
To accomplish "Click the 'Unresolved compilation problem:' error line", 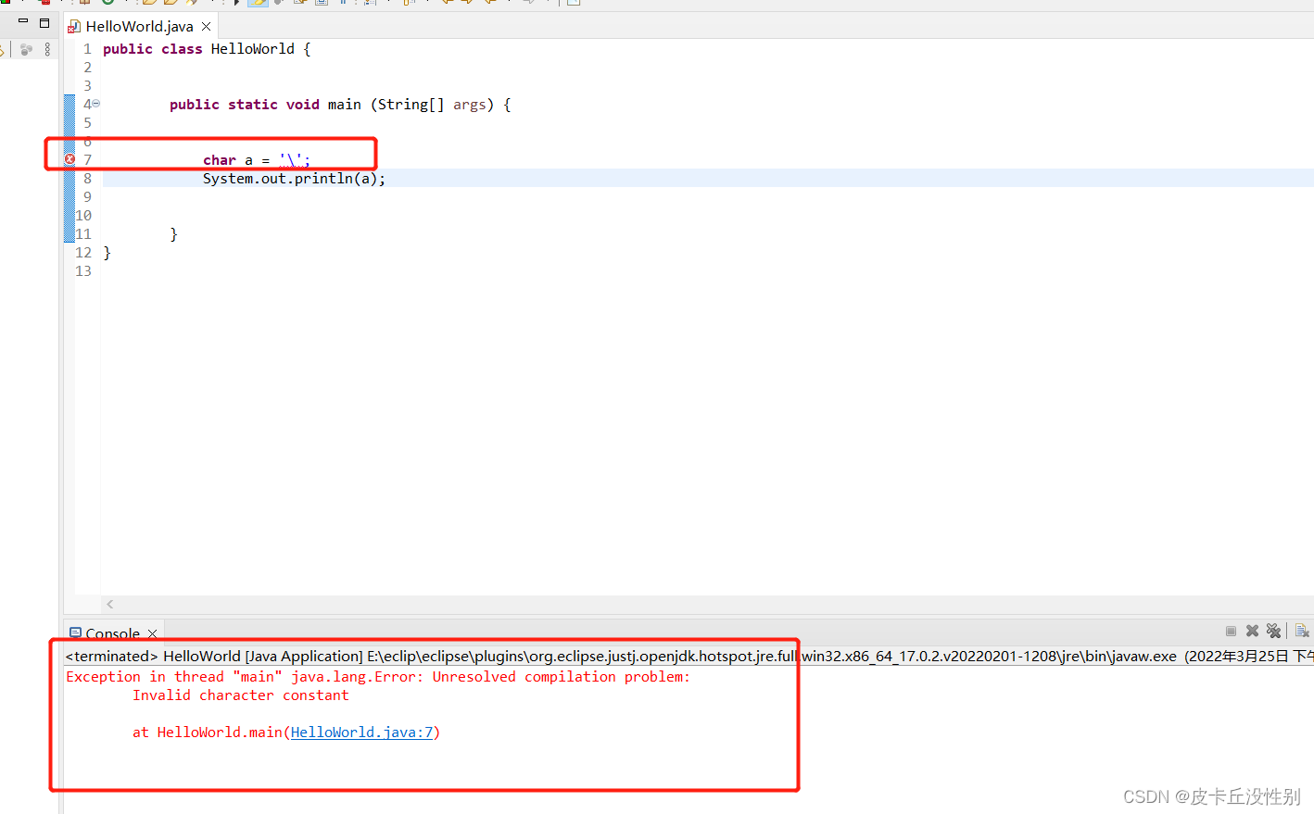I will (x=378, y=676).
